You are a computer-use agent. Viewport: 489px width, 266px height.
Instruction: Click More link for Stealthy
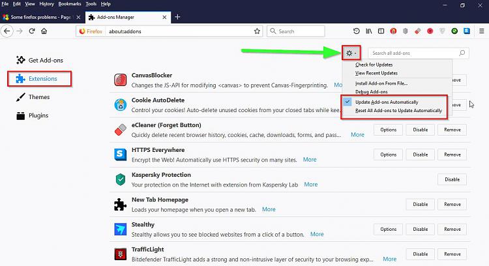click(x=317, y=234)
